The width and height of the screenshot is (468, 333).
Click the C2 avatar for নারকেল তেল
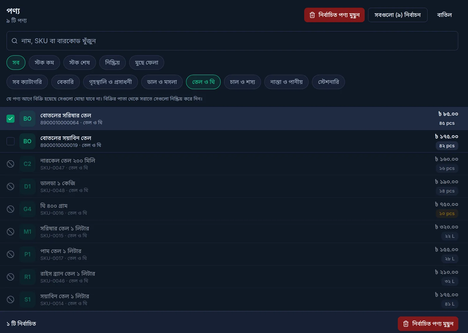click(27, 164)
